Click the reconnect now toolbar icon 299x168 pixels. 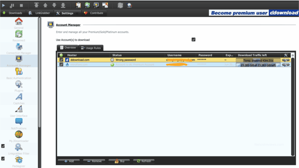[x=120, y=5]
